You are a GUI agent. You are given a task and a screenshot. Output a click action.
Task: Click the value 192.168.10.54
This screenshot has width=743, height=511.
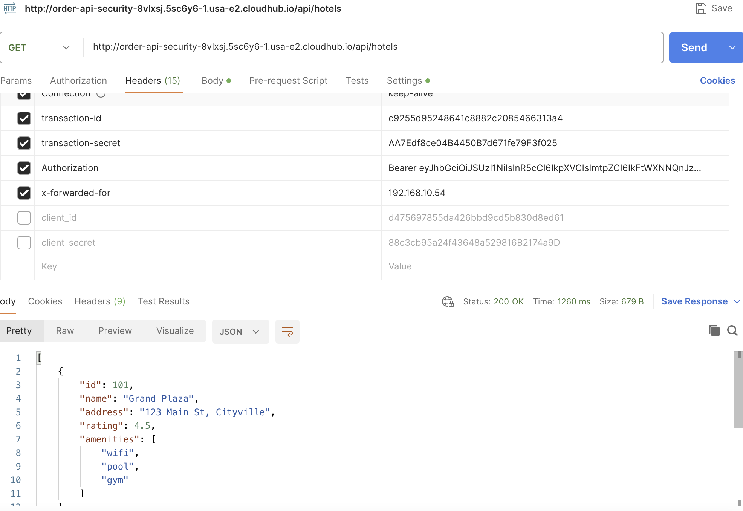point(417,193)
